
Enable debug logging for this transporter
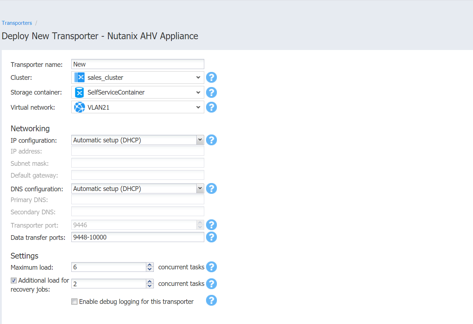74,302
